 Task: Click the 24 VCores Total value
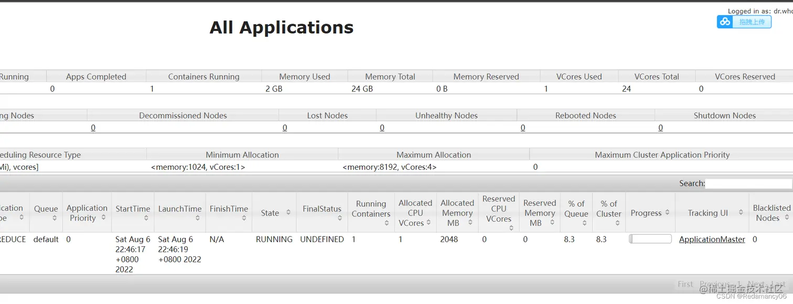tap(626, 89)
